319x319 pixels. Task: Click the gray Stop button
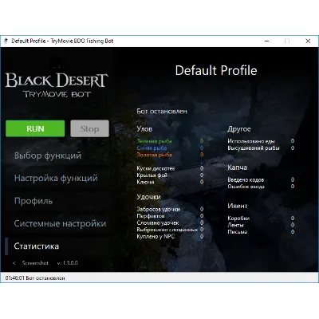[89, 128]
